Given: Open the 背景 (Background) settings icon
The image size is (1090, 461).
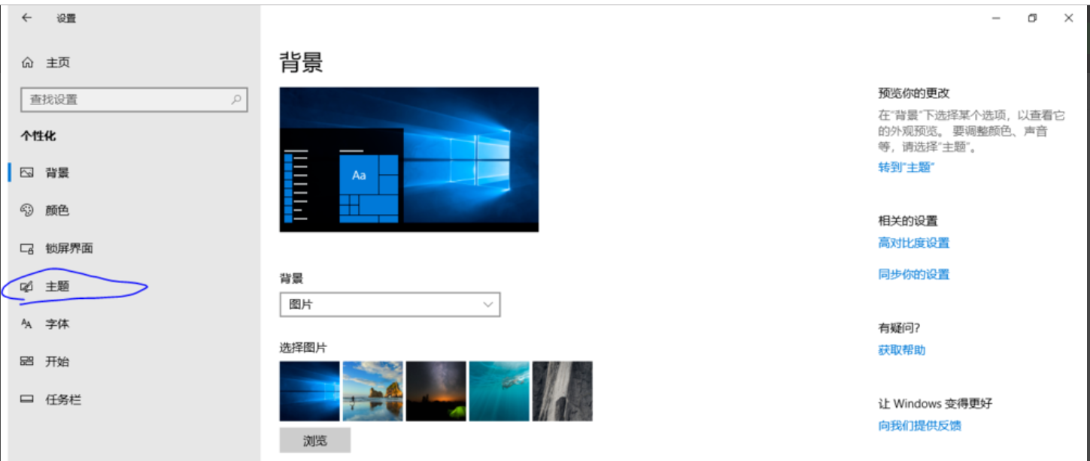Looking at the screenshot, I should coord(28,173).
